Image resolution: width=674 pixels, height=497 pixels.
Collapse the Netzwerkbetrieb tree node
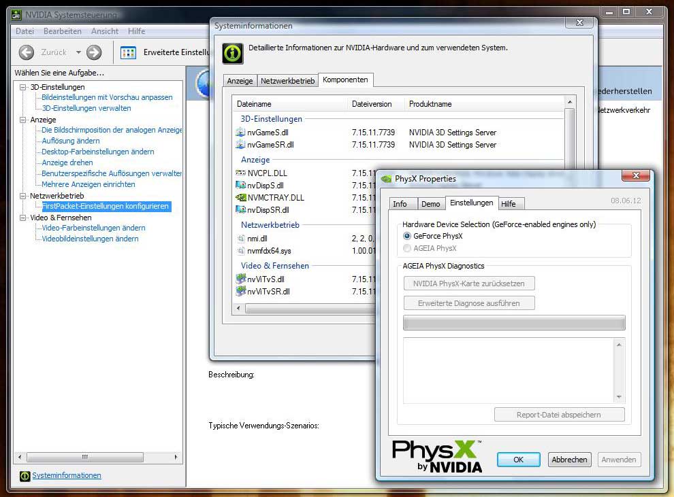22,196
